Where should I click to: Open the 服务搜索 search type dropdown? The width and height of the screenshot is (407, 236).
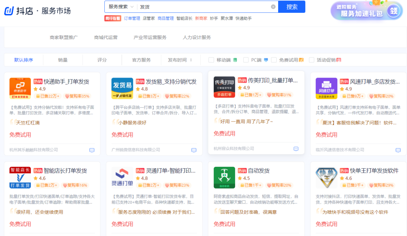click(x=121, y=7)
